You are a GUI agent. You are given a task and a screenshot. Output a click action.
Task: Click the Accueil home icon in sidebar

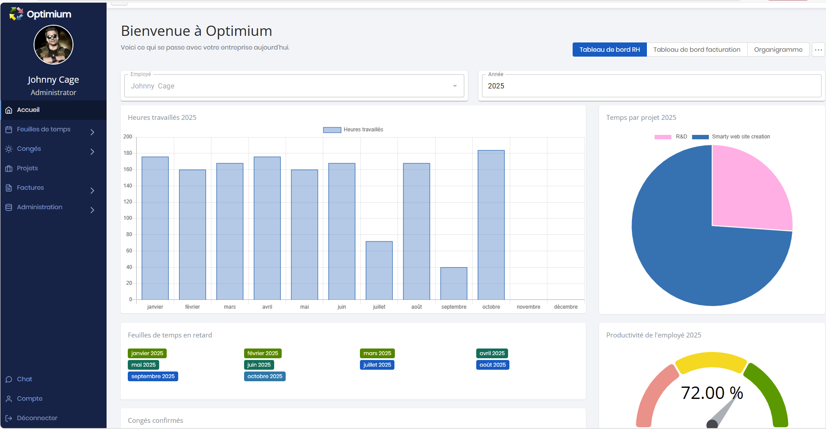[9, 110]
